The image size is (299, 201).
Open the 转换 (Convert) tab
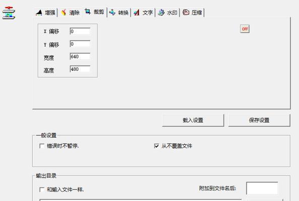119,13
